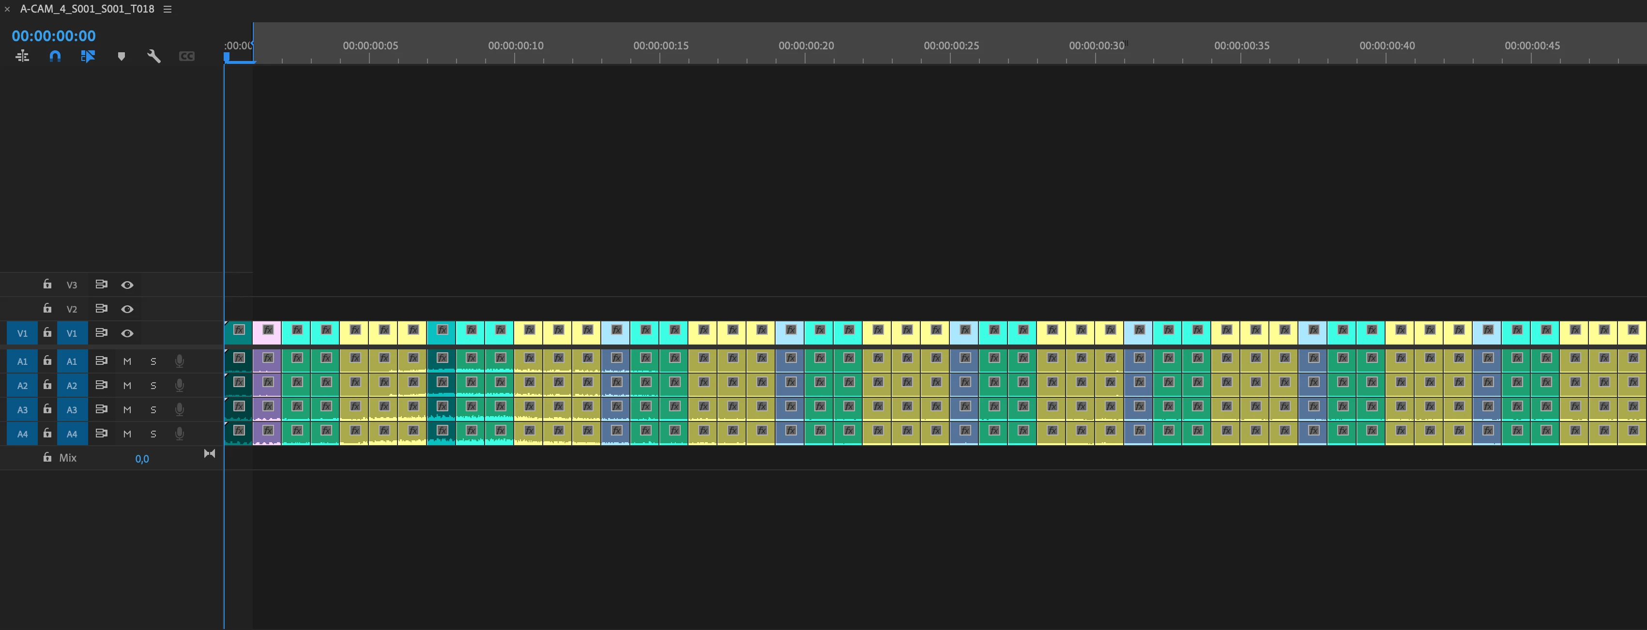Click the Mix track end arrow
1647x630 pixels.
209,454
